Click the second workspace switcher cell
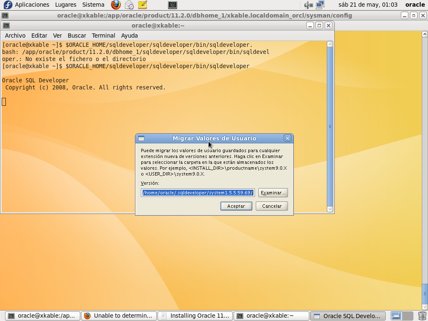The height and width of the screenshot is (321, 428). click(408, 316)
